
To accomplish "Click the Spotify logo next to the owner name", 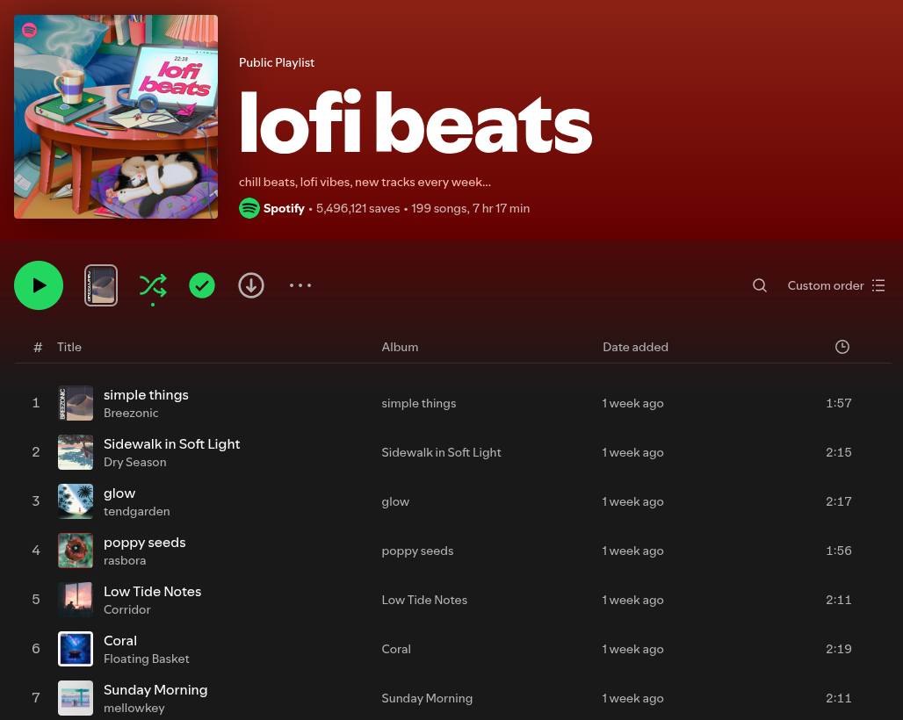I will coord(249,208).
